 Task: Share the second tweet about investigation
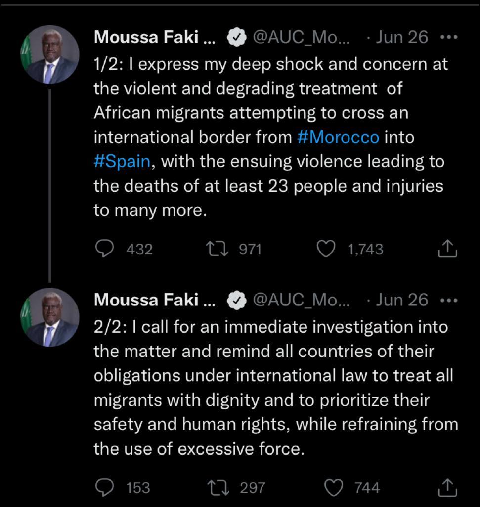pos(447,488)
